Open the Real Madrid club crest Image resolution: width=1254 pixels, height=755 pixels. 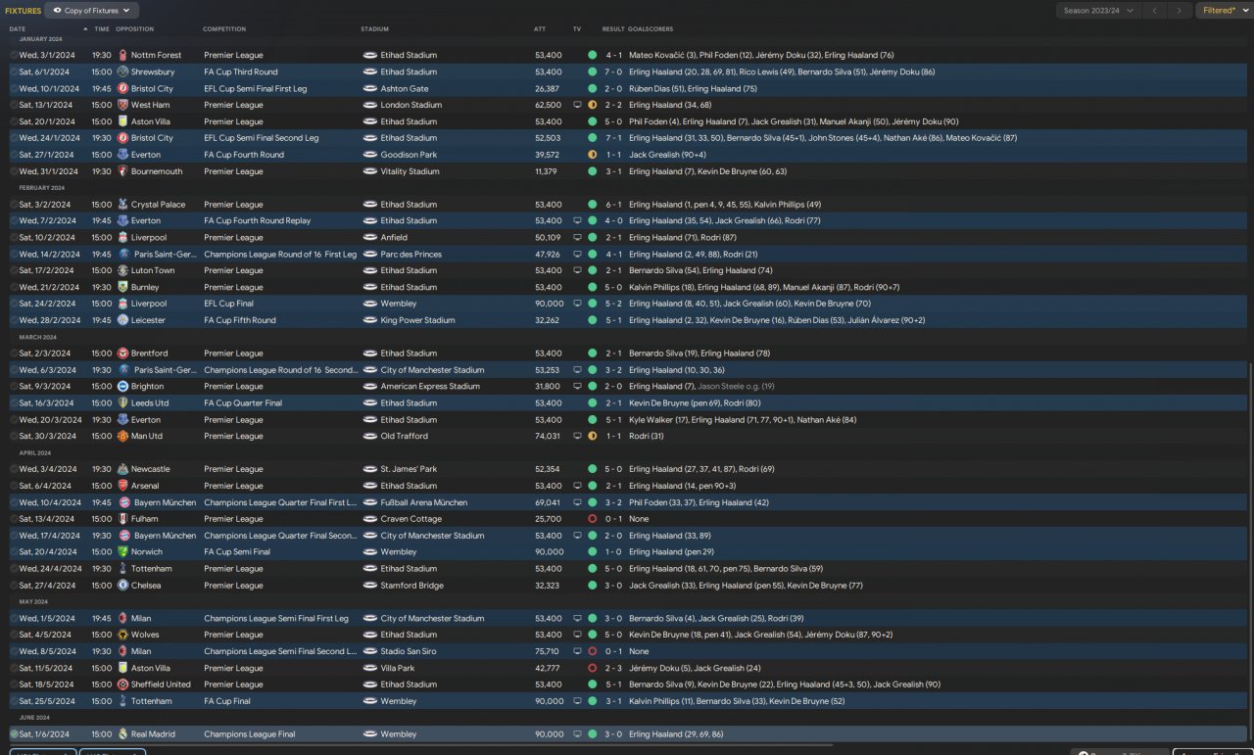tap(122, 734)
